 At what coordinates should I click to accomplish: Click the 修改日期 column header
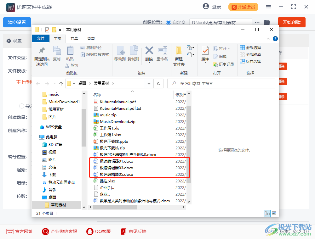180,95
